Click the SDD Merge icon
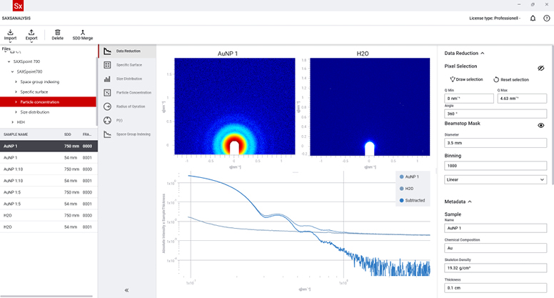Image resolution: width=554 pixels, height=298 pixels. (83, 32)
